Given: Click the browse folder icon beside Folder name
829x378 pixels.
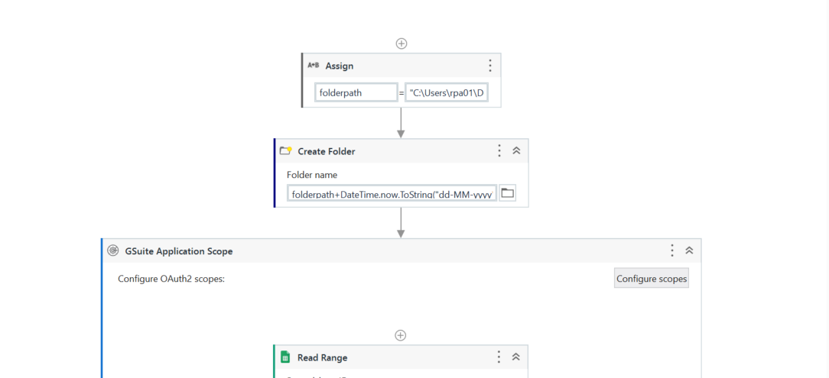Looking at the screenshot, I should pyautogui.click(x=507, y=193).
